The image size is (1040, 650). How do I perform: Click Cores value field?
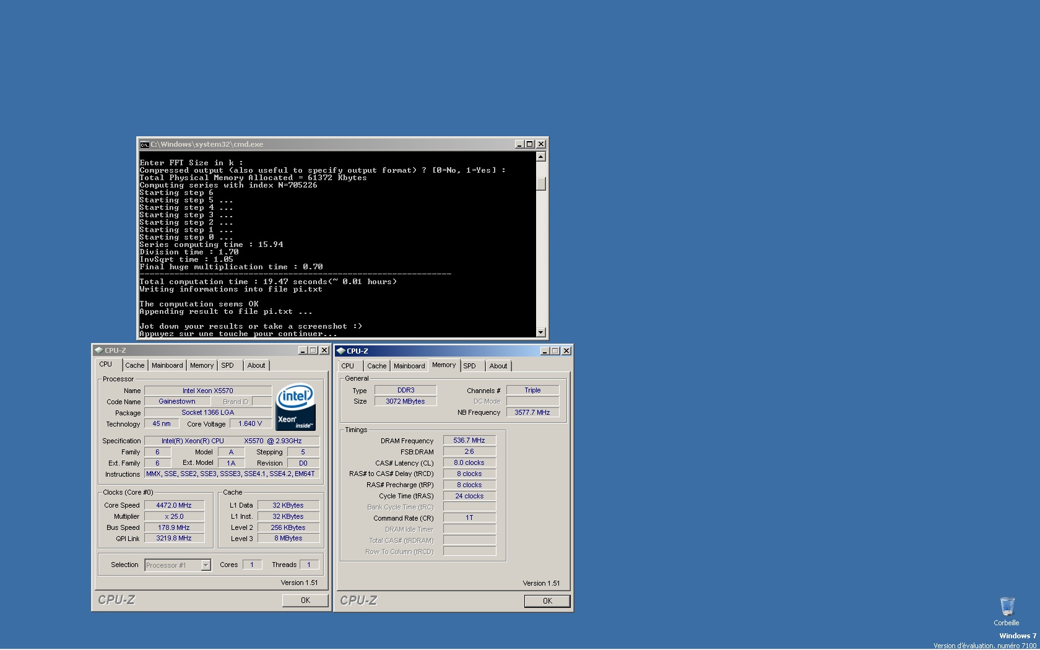point(252,565)
